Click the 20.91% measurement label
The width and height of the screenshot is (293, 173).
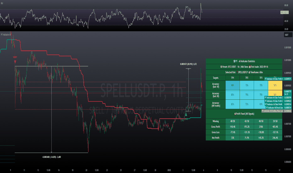point(188,64)
